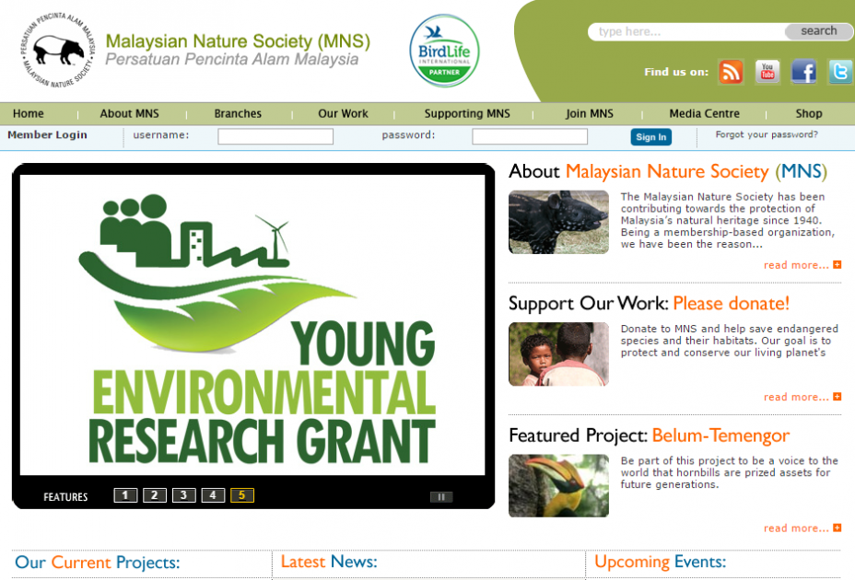Focus the password input field
This screenshot has height=580, width=855.
click(x=530, y=136)
